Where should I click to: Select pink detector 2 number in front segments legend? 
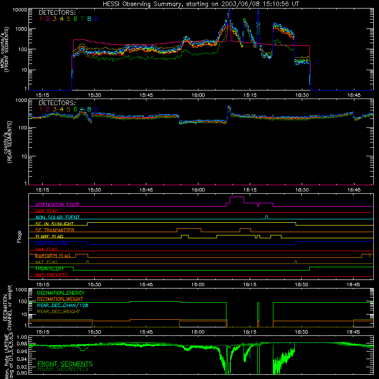48,19
